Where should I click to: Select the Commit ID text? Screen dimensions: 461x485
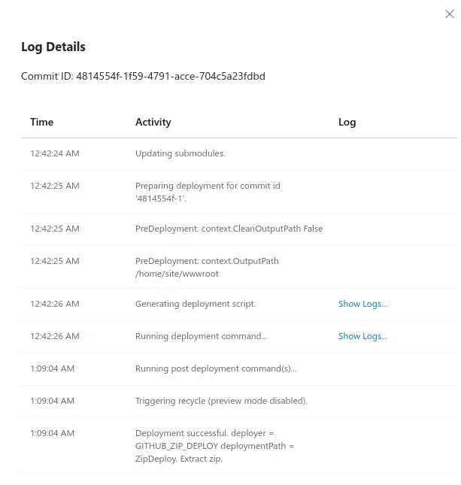coord(143,76)
